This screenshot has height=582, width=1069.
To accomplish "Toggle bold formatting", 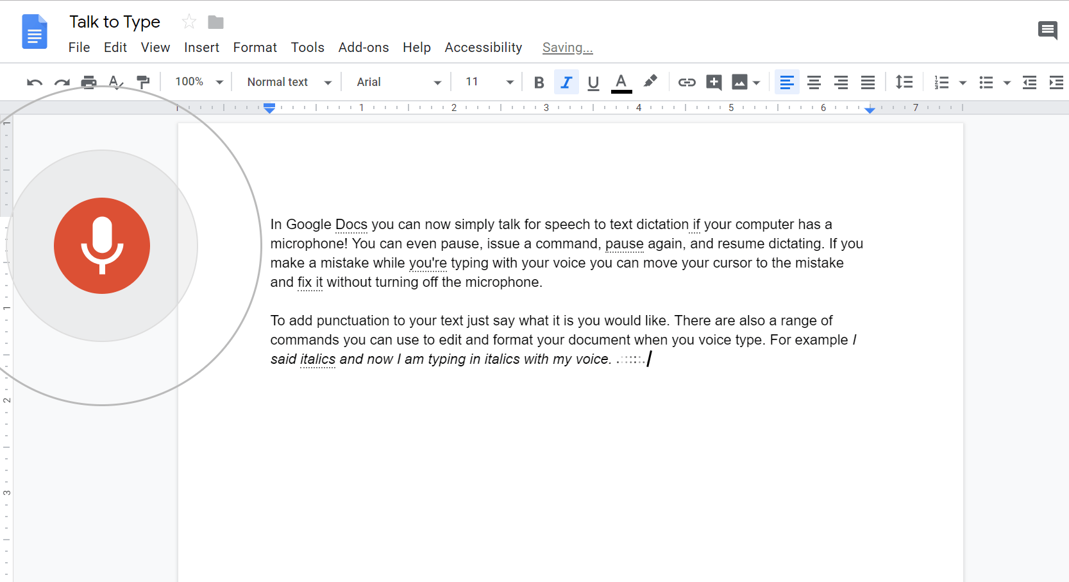I will pos(538,82).
